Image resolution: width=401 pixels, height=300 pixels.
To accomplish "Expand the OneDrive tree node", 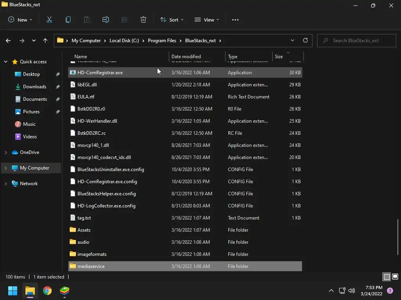I will 5,152.
